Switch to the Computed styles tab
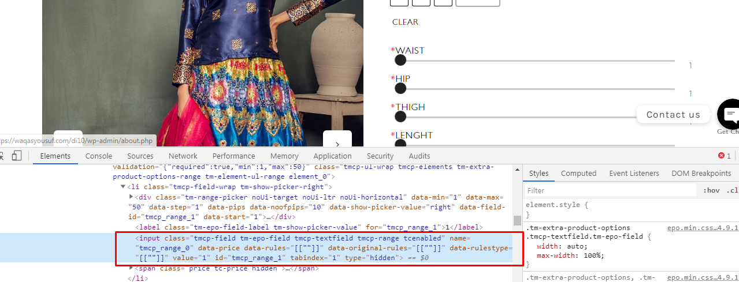The height and width of the screenshot is (282, 739). [x=578, y=173]
